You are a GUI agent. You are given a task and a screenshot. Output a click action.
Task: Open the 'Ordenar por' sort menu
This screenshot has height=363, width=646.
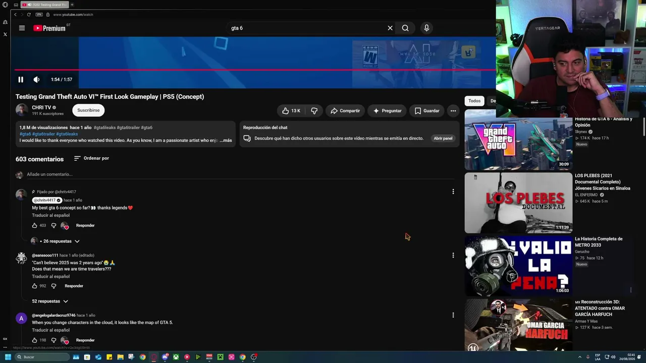[91, 158]
